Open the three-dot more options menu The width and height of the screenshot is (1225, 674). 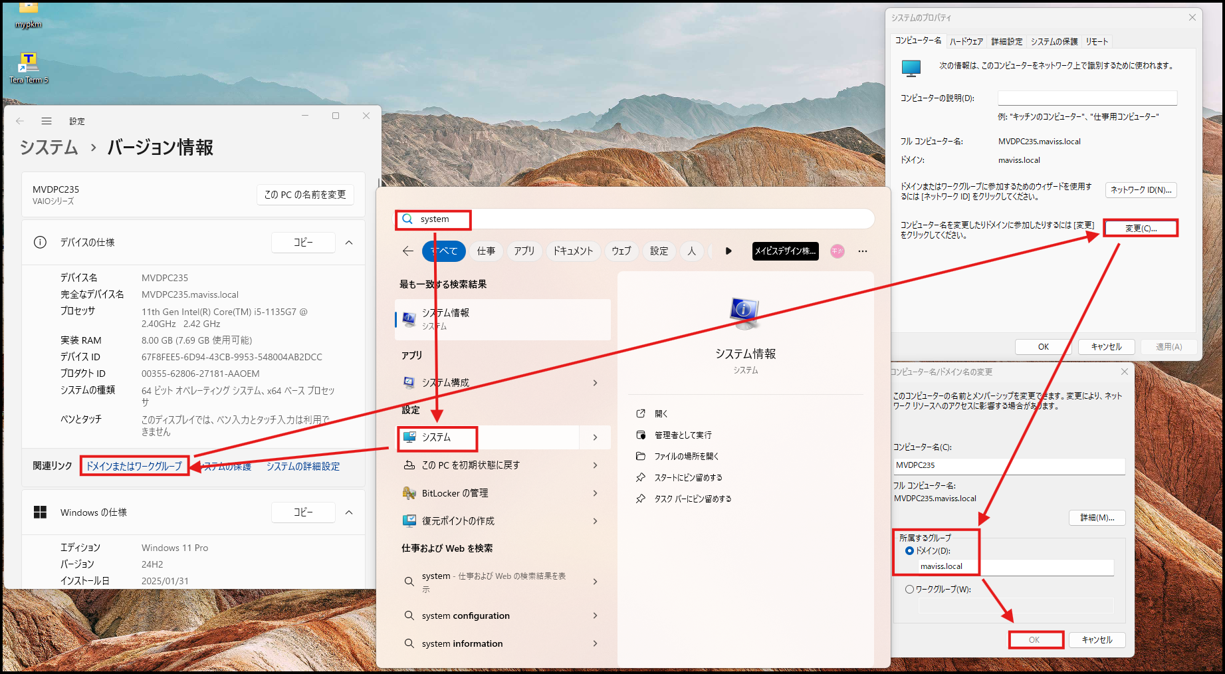pyautogui.click(x=862, y=251)
